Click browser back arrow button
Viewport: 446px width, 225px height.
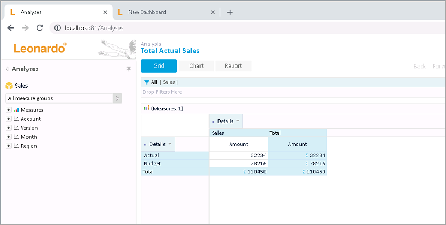[11, 28]
